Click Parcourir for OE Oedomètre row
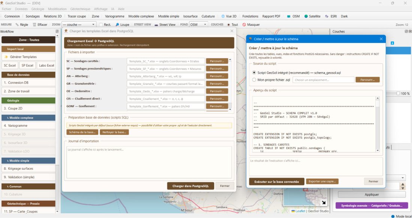The image size is (412, 218). 217,91
